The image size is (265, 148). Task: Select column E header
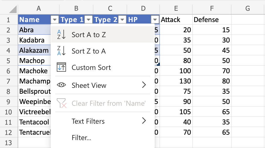(x=176, y=8)
